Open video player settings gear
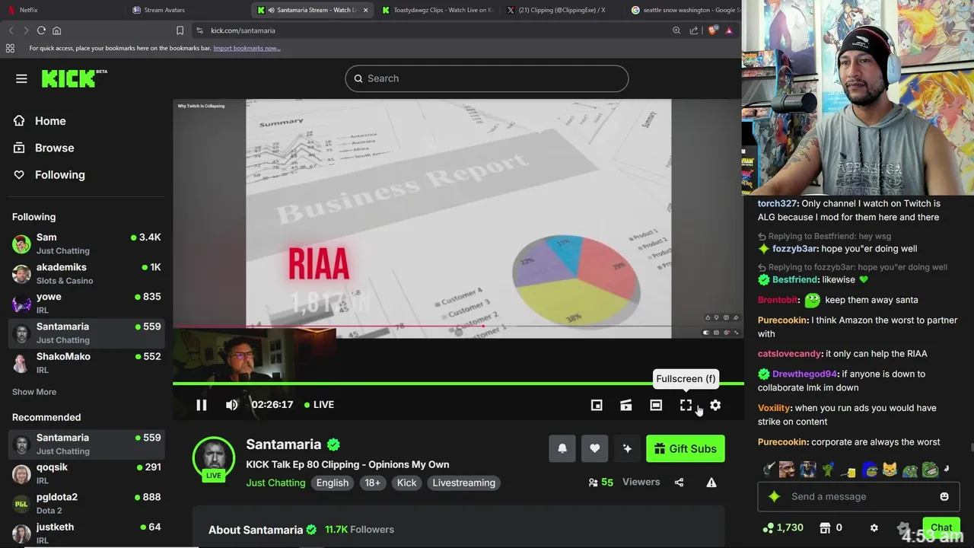Viewport: 974px width, 548px height. click(715, 405)
